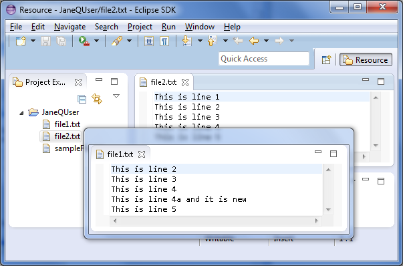Open the File menu

coord(16,27)
